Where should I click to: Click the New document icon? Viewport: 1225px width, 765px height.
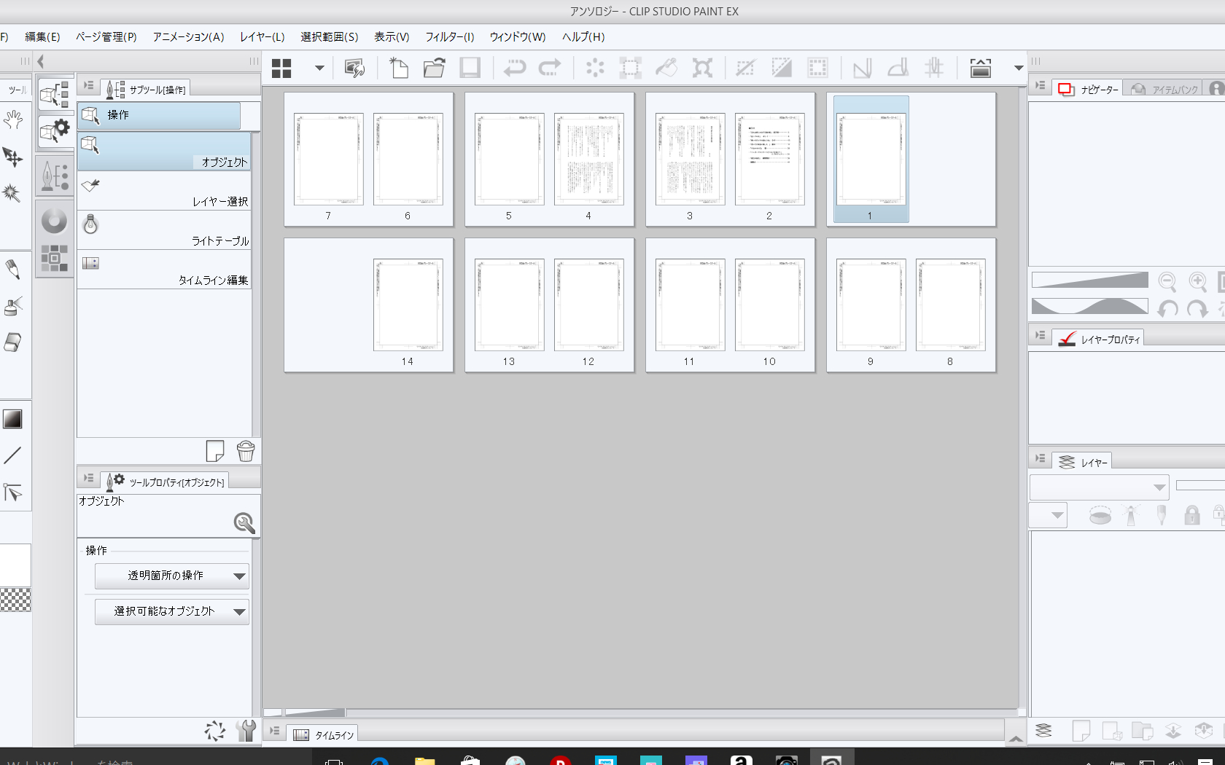399,68
